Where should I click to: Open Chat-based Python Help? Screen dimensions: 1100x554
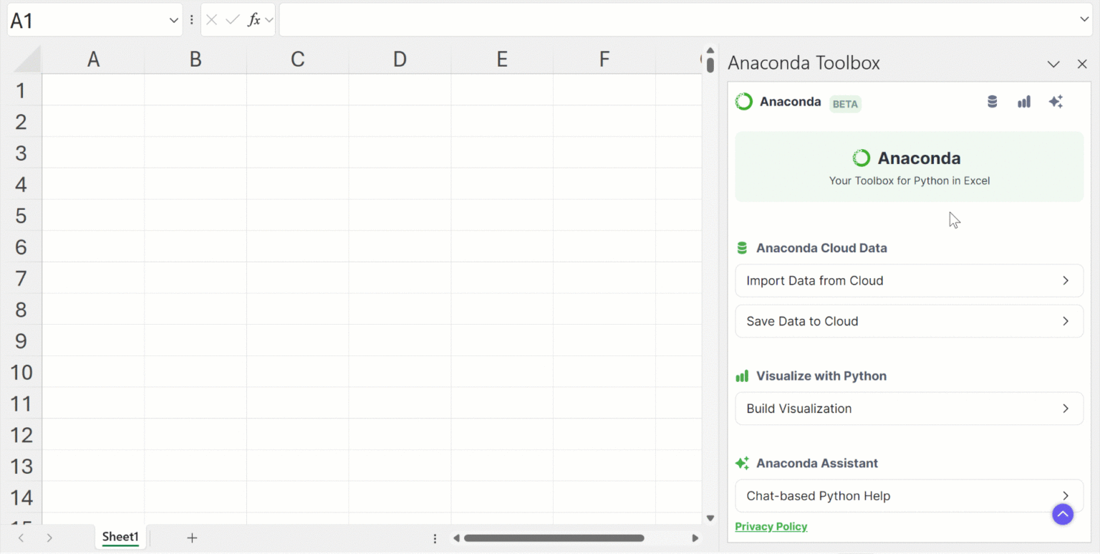909,496
